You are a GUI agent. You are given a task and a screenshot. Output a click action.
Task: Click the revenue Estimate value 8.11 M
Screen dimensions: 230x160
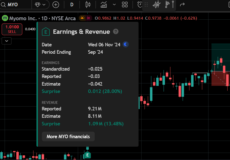pyautogui.click(x=95, y=116)
